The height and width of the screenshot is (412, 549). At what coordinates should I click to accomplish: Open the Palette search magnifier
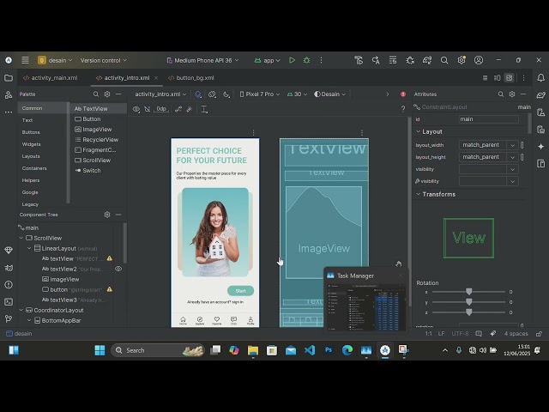point(96,94)
